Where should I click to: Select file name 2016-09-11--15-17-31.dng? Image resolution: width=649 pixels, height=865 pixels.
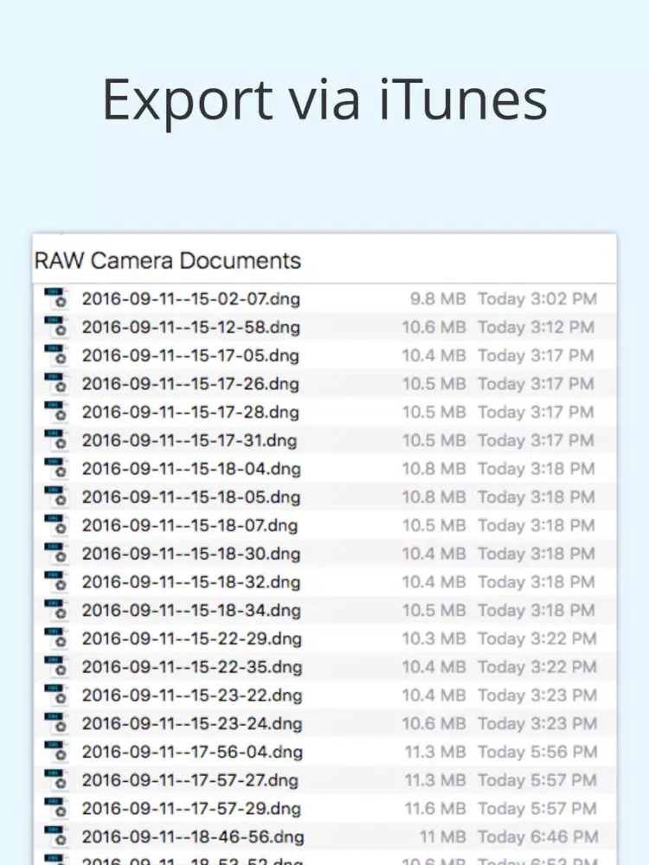click(x=190, y=440)
